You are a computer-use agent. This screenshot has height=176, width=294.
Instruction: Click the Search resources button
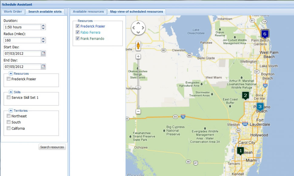click(52, 147)
